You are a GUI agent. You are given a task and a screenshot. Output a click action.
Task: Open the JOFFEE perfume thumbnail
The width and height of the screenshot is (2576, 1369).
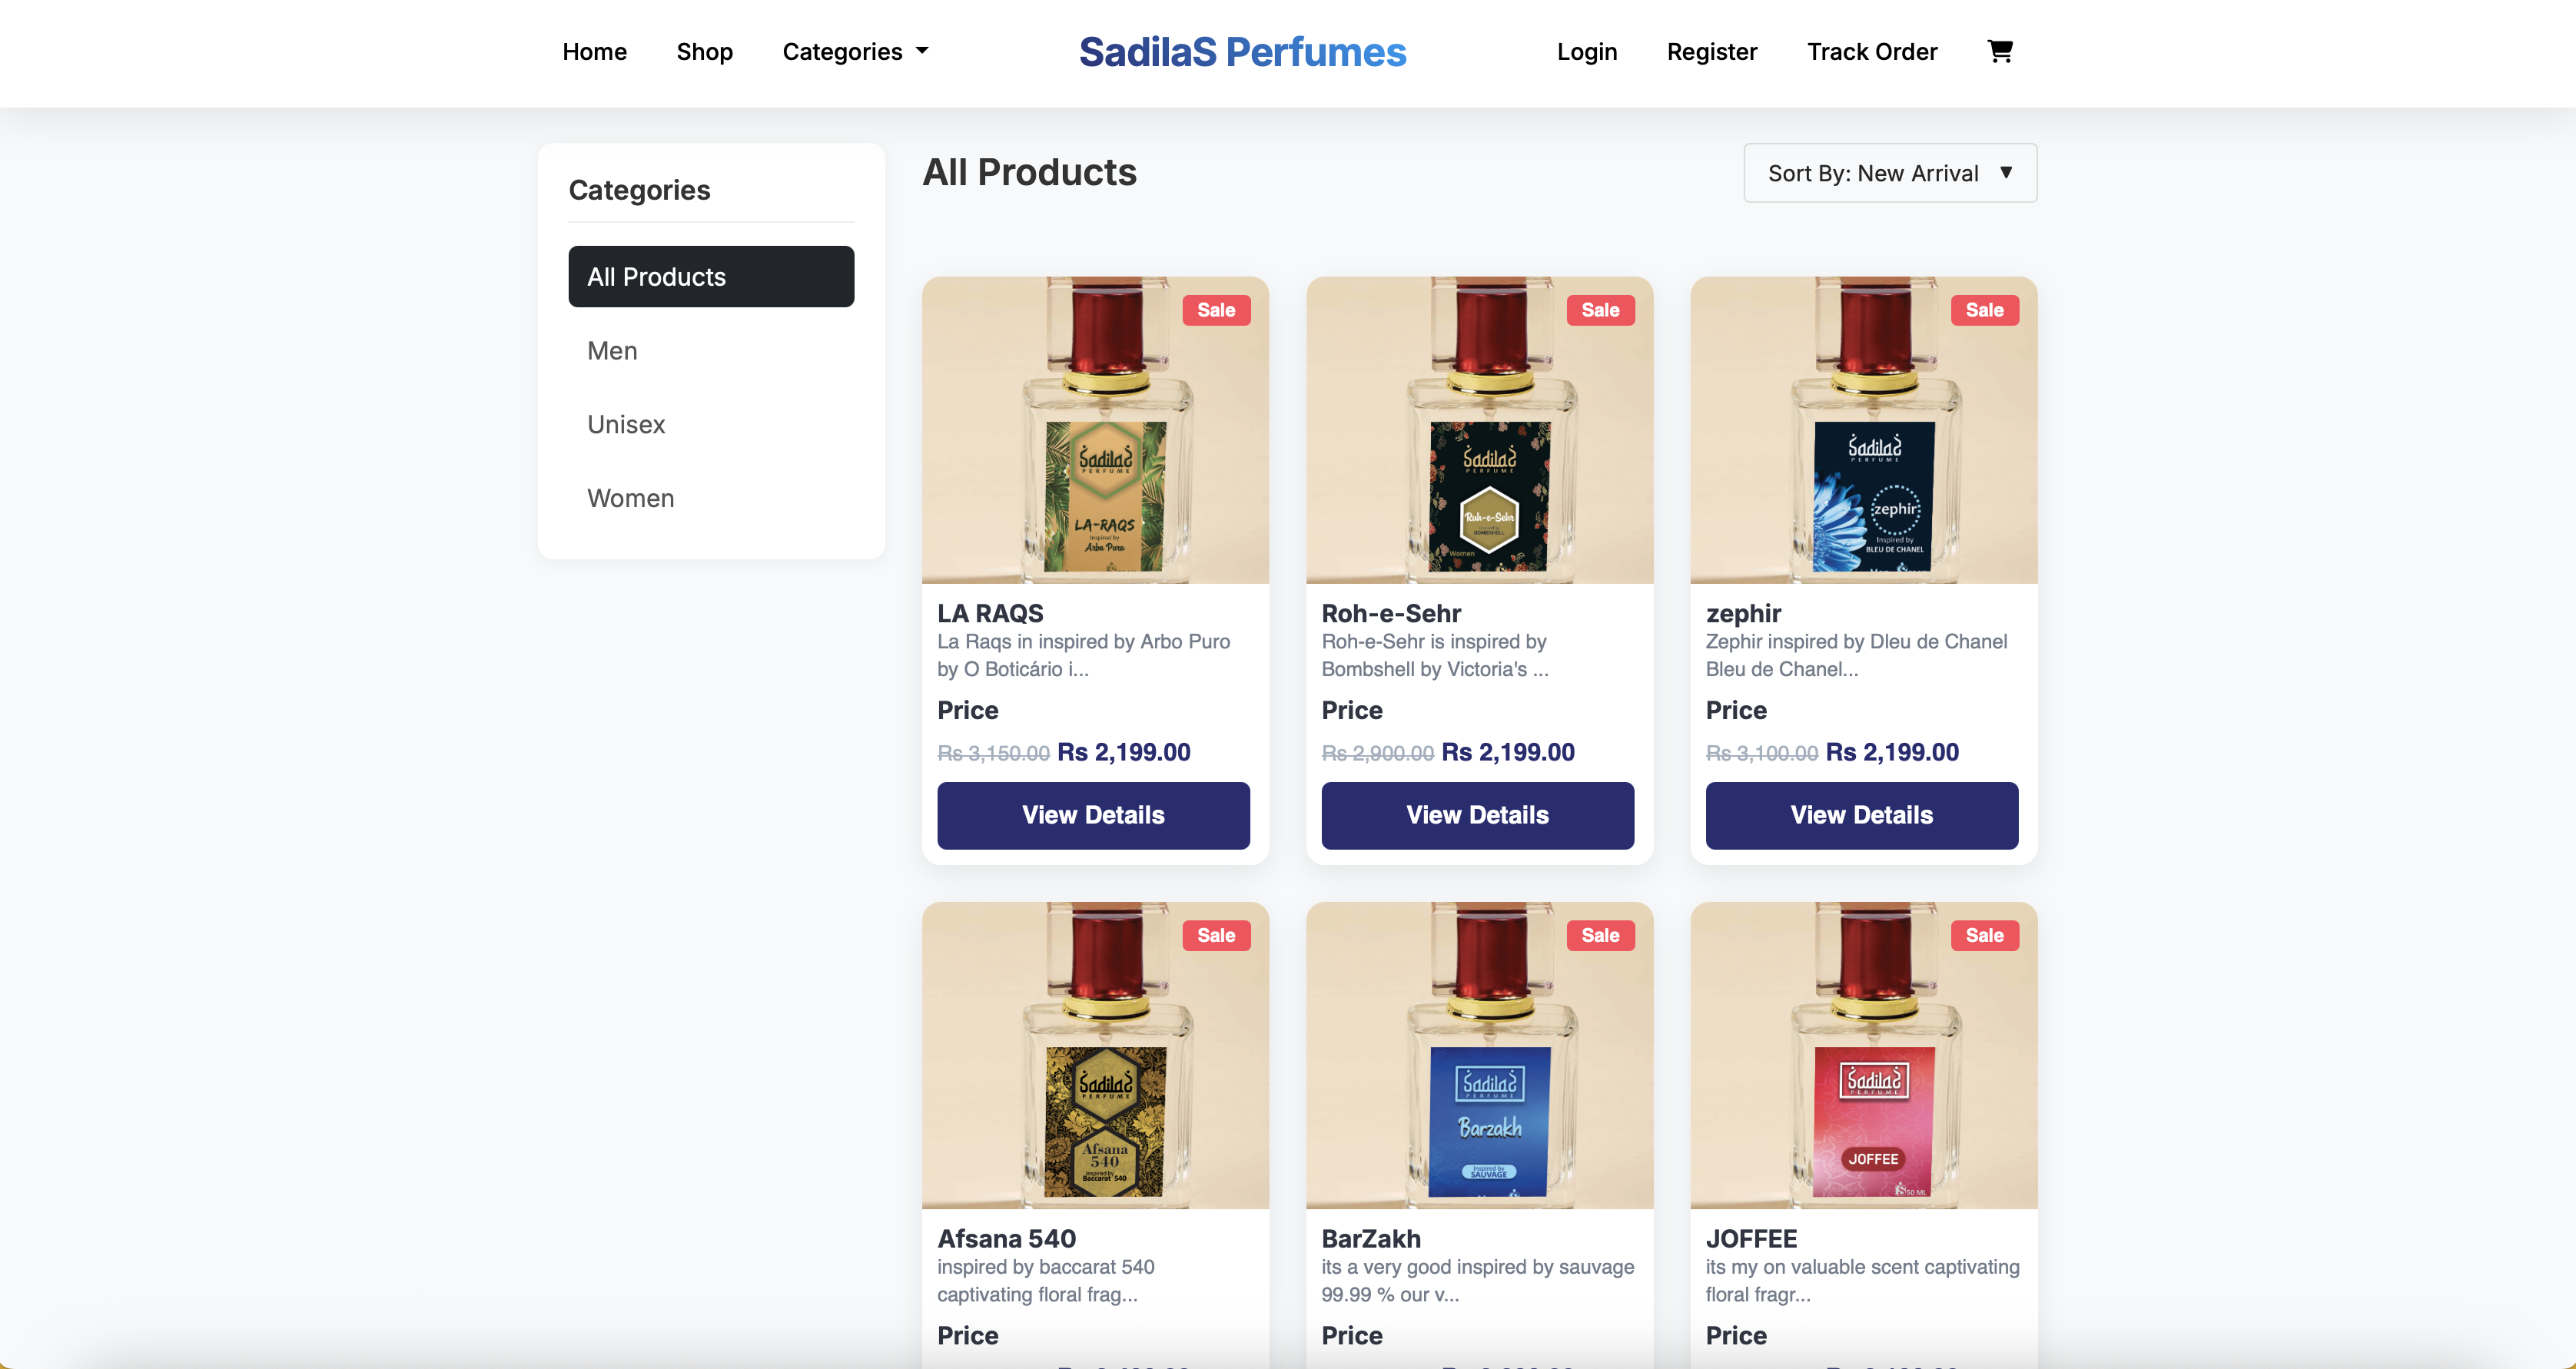(1863, 1055)
